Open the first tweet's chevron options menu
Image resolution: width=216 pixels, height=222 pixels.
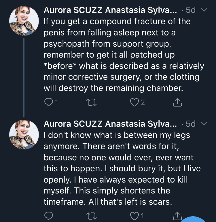click(x=204, y=10)
